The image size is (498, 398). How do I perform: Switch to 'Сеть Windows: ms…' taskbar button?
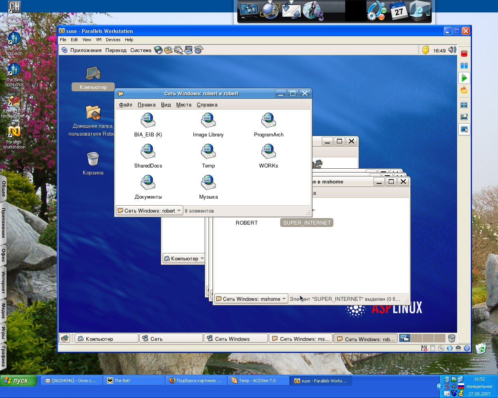click(x=301, y=339)
